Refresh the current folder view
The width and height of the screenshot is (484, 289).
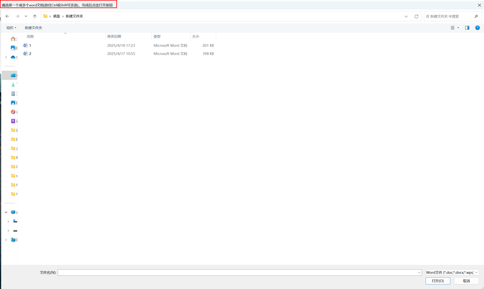[416, 16]
